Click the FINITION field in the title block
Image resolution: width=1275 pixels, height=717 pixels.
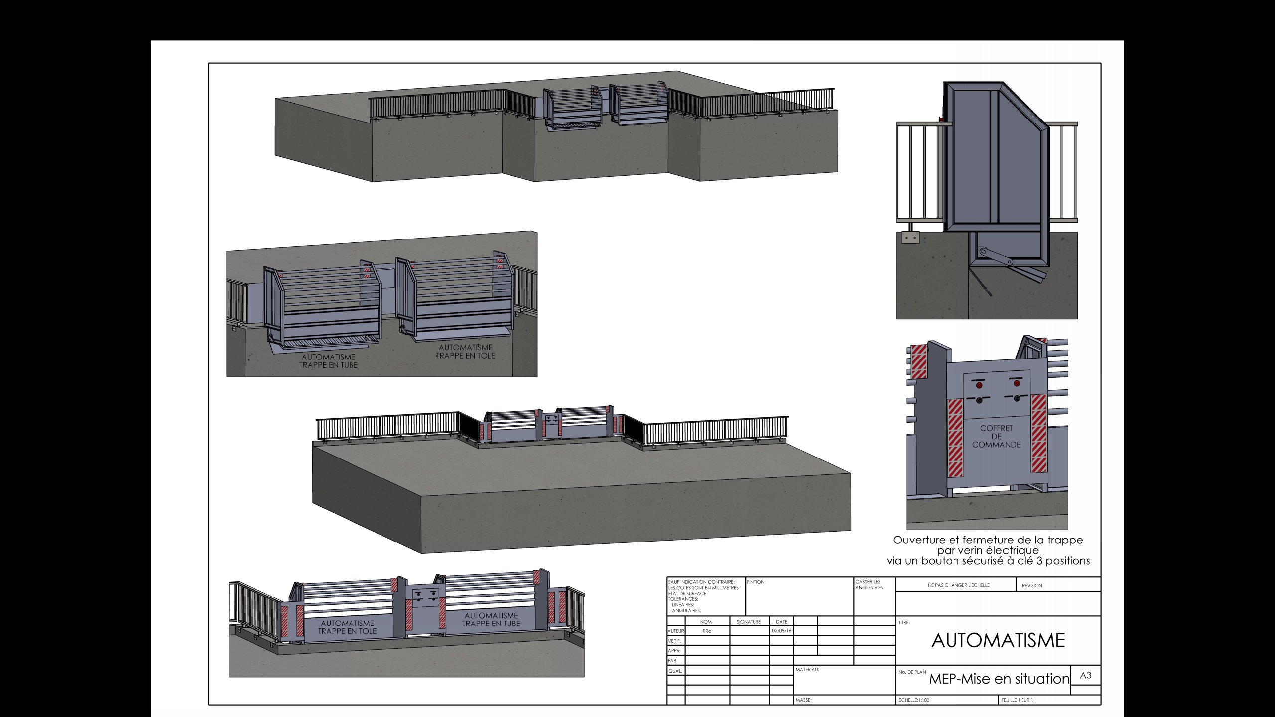coord(756,582)
